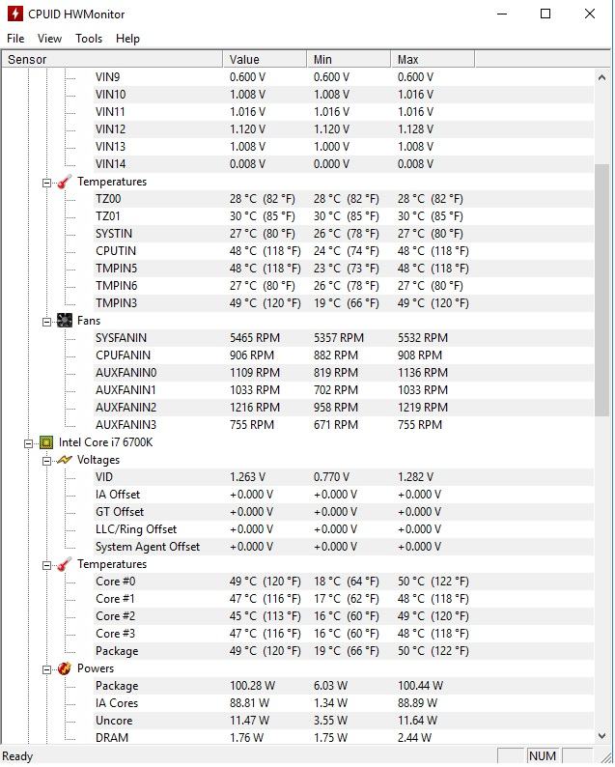Open the Help menu
Viewport: 615px width, 767px height.
pos(127,39)
